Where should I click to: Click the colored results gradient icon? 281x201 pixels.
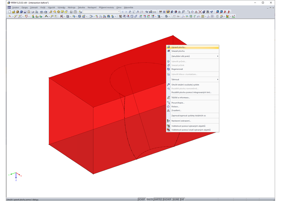[x=228, y=16]
